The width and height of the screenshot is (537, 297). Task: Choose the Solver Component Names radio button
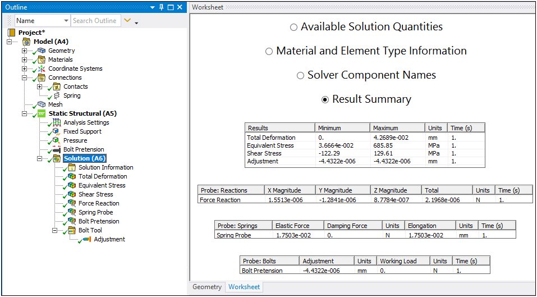pos(300,76)
